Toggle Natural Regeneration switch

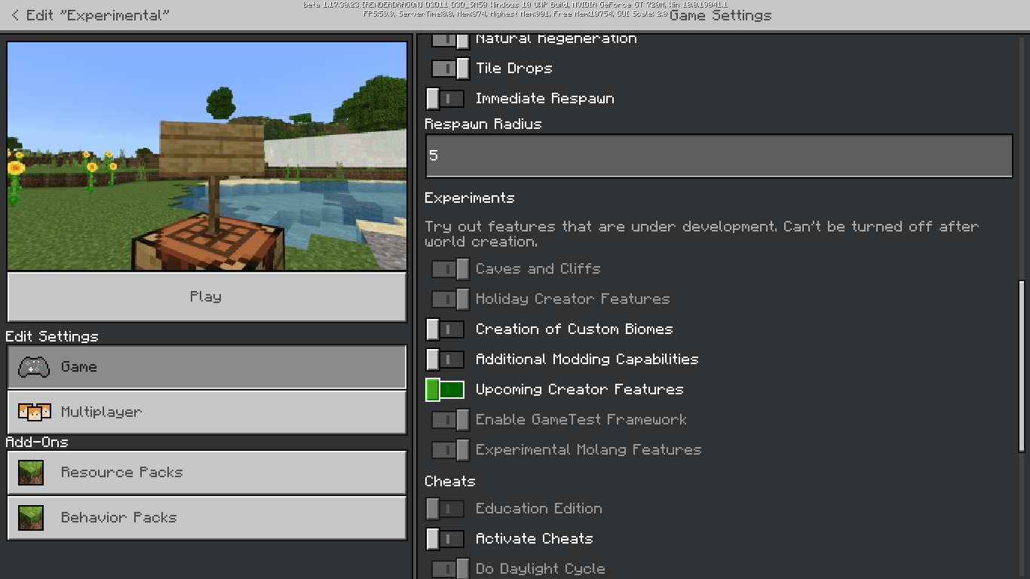coord(450,39)
